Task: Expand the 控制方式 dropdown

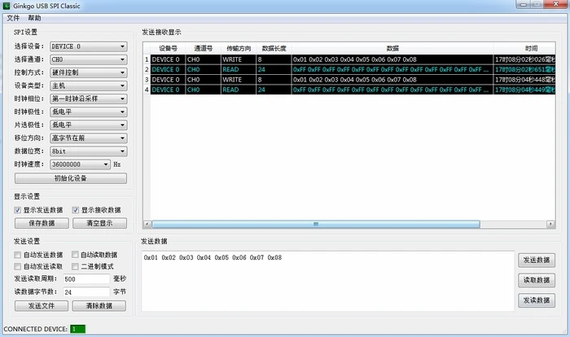Action: pyautogui.click(x=88, y=72)
